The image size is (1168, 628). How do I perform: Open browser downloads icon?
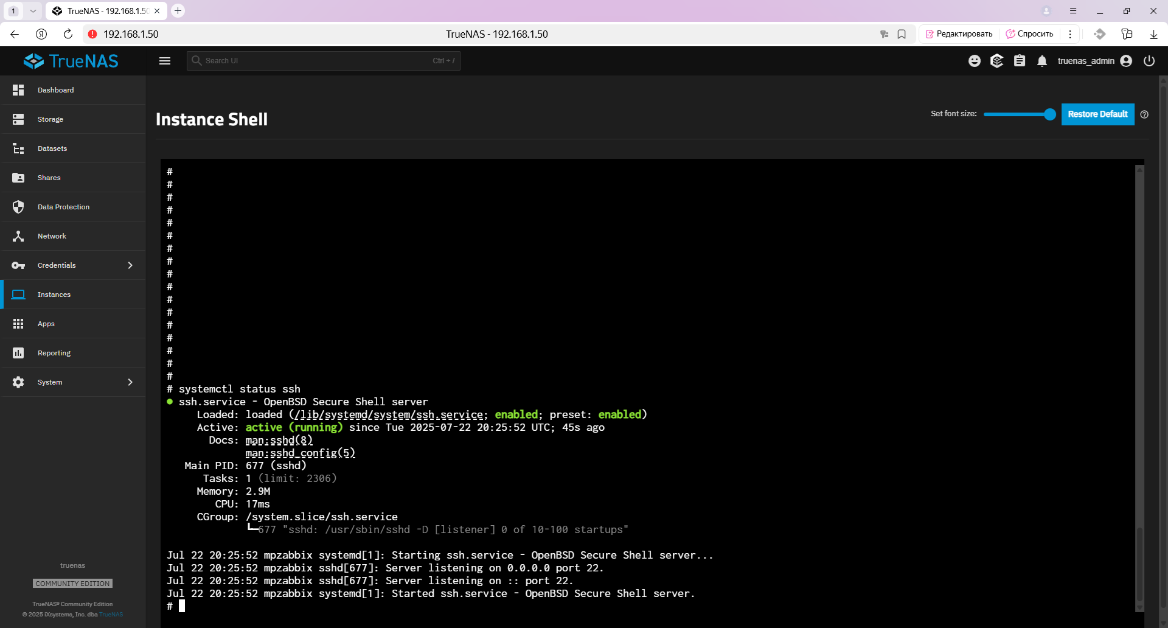pos(1153,34)
